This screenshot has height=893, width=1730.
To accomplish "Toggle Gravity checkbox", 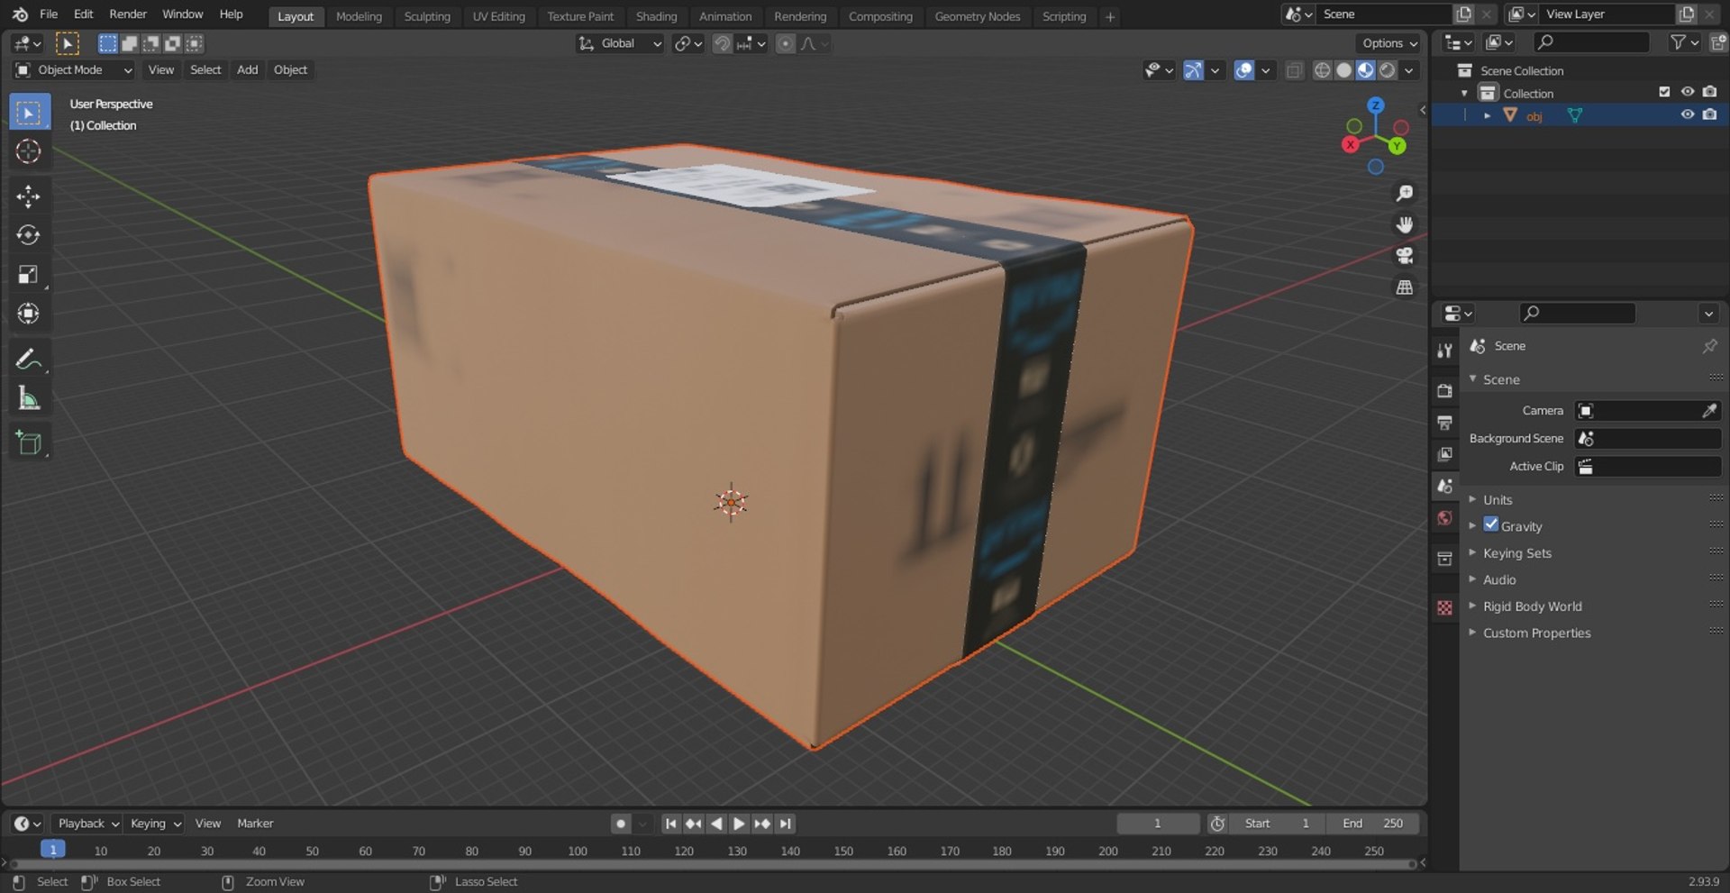I will pyautogui.click(x=1491, y=524).
